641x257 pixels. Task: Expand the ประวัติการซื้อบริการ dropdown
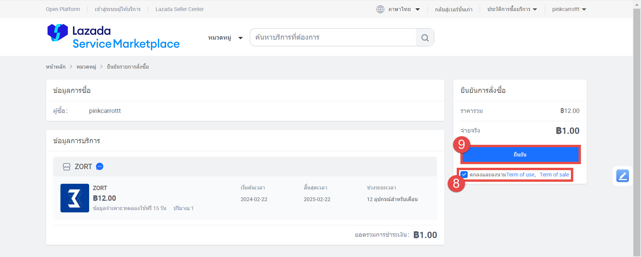(x=512, y=9)
